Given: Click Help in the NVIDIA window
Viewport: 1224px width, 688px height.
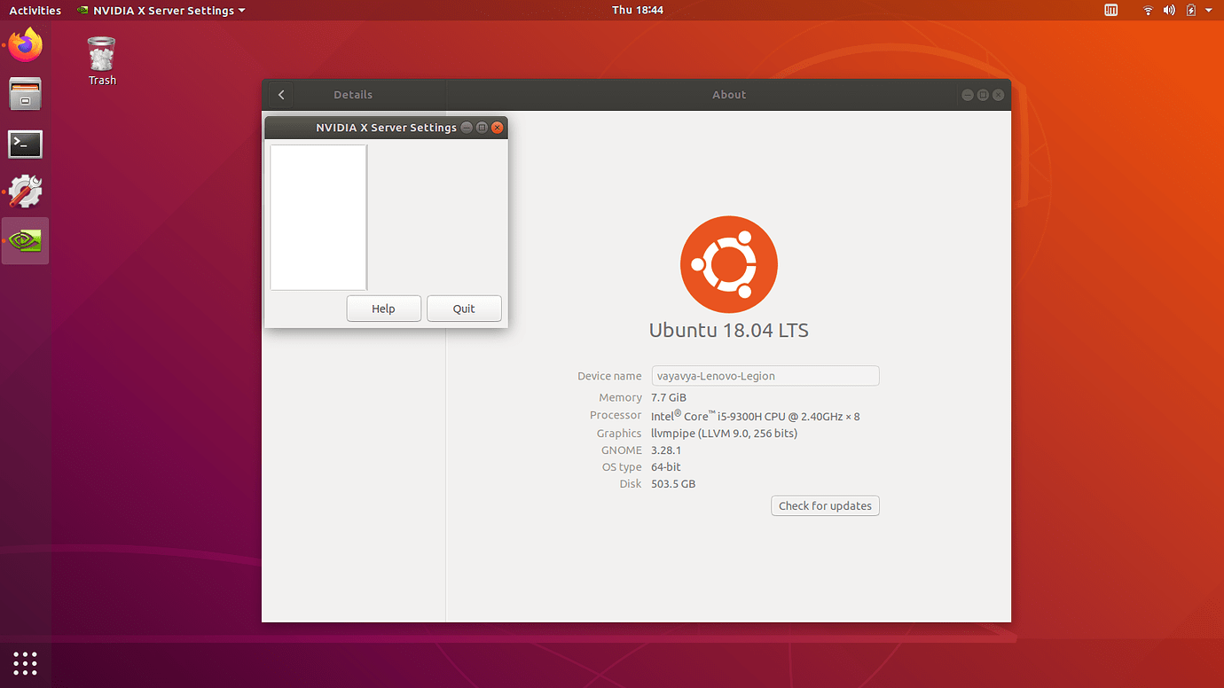Looking at the screenshot, I should pyautogui.click(x=383, y=309).
